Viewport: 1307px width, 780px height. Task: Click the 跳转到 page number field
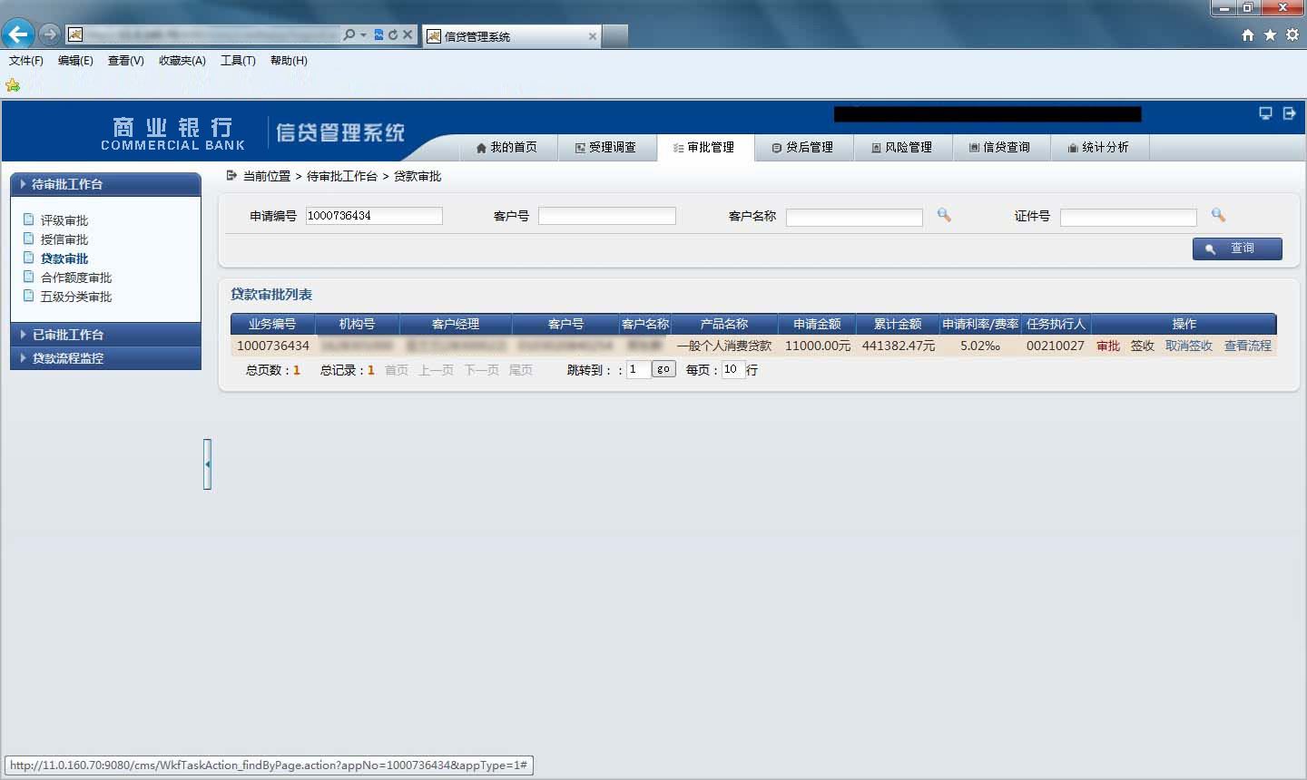[x=638, y=369]
